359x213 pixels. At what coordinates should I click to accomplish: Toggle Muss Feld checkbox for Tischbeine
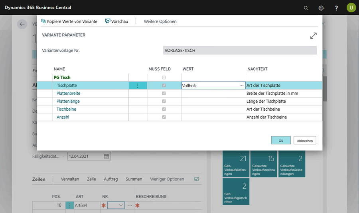coord(164,109)
